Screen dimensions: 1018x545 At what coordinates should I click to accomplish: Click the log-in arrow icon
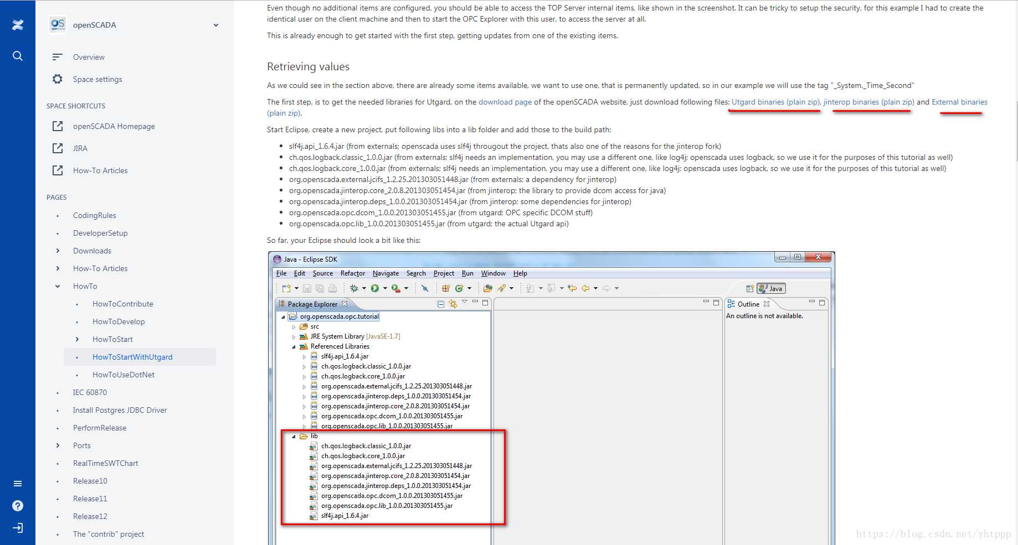[x=18, y=528]
